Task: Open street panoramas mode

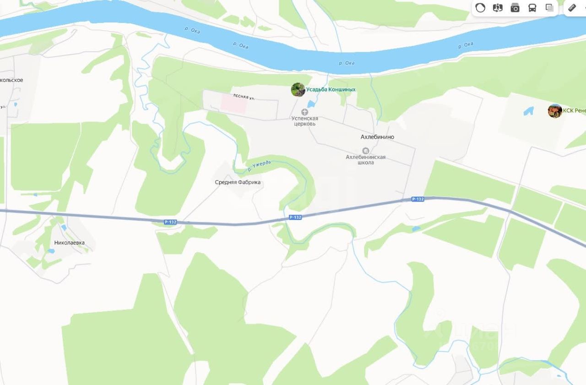Action: tap(498, 8)
